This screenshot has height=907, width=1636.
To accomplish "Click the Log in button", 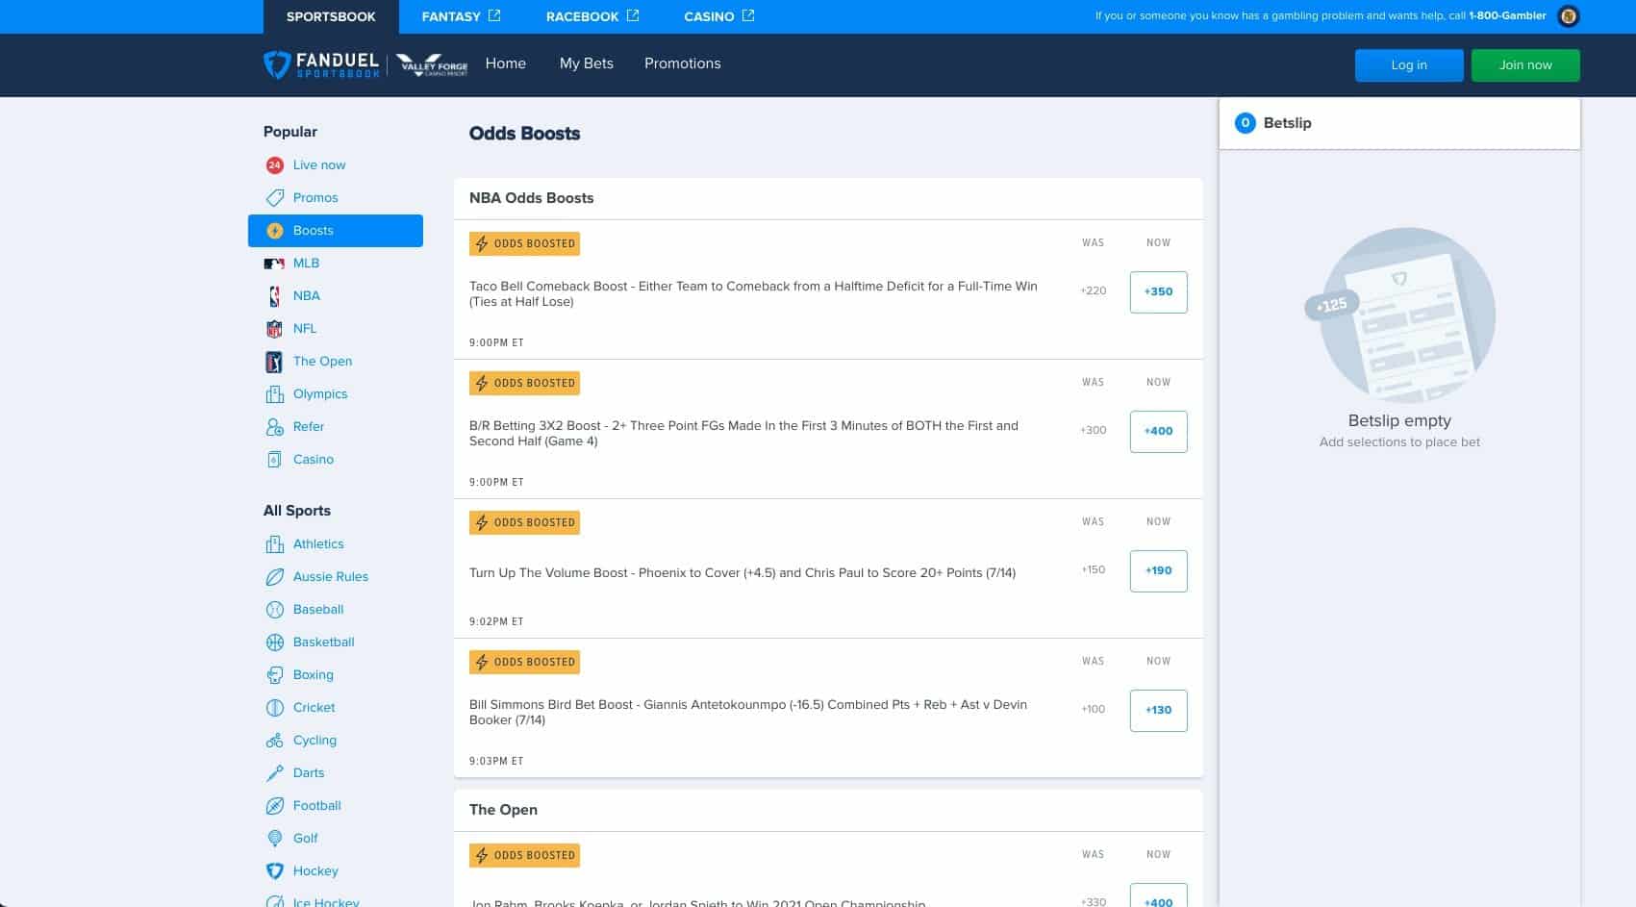I will pyautogui.click(x=1408, y=64).
